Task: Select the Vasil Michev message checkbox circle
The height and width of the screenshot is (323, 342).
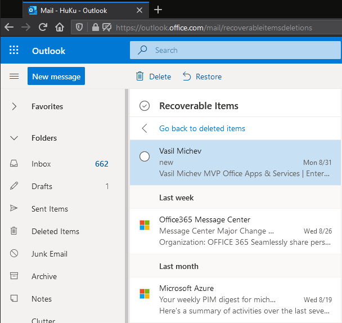Action: pyautogui.click(x=145, y=156)
